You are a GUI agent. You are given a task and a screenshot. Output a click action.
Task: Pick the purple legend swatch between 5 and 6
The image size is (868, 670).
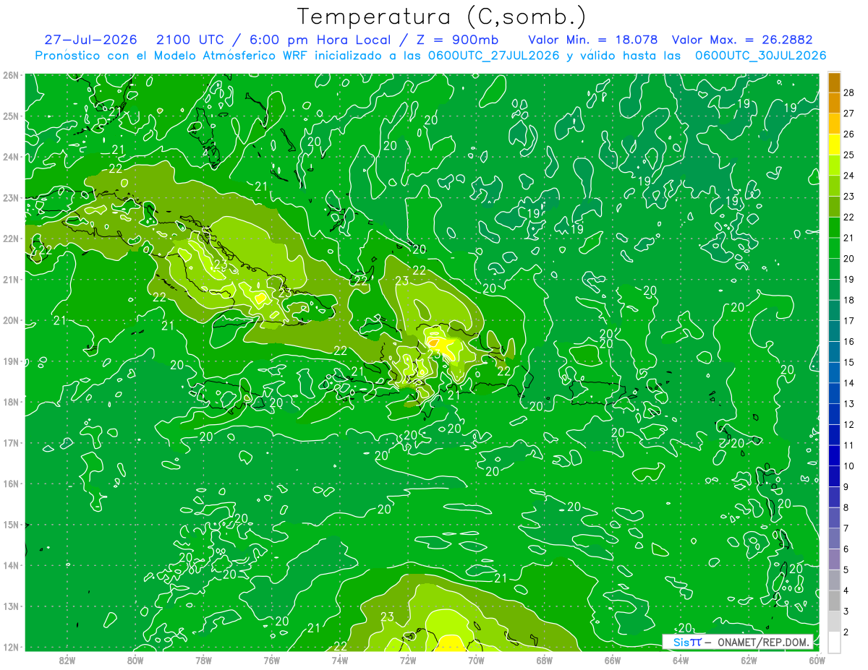[x=834, y=559]
